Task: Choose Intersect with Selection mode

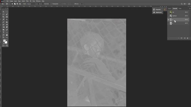Action: (x=20, y=4)
